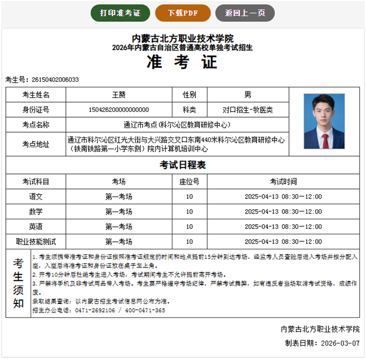Image resolution: width=366 pixels, height=359 pixels.
Task: Select the ID number 150426200000000000
Action: click(119, 110)
